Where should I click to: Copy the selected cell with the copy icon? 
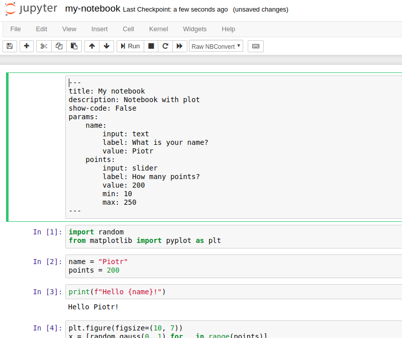click(58, 46)
